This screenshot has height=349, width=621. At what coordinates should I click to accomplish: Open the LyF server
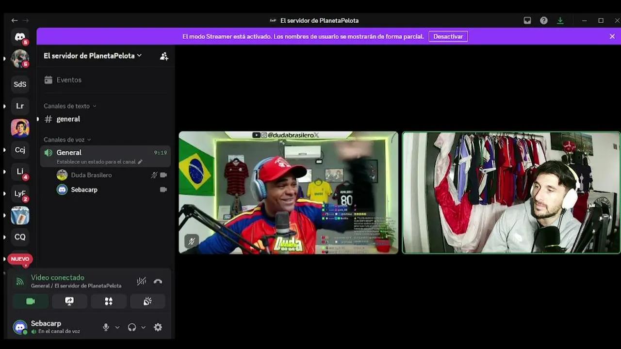(20, 193)
